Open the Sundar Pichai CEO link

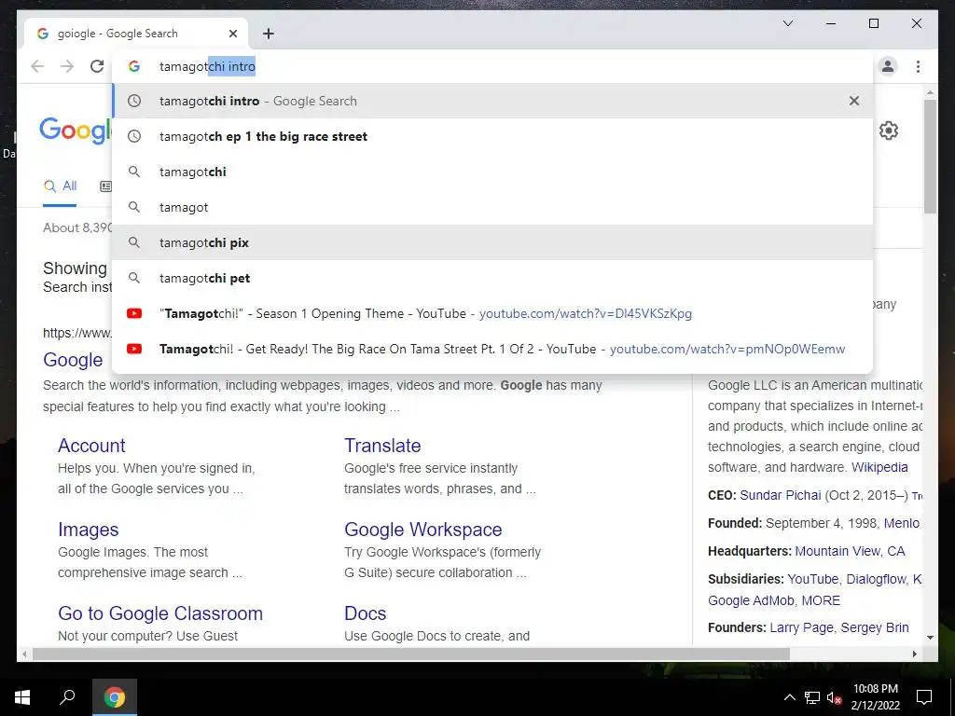pyautogui.click(x=781, y=495)
